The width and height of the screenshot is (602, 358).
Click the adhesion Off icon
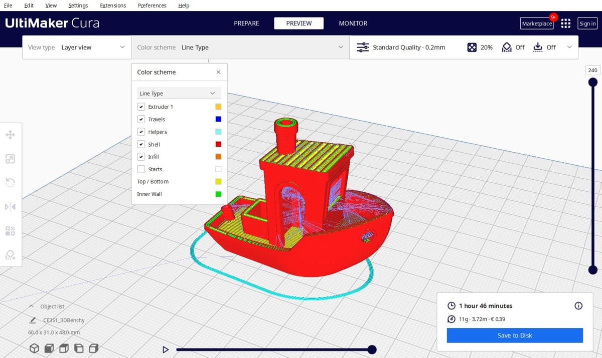pyautogui.click(x=538, y=47)
